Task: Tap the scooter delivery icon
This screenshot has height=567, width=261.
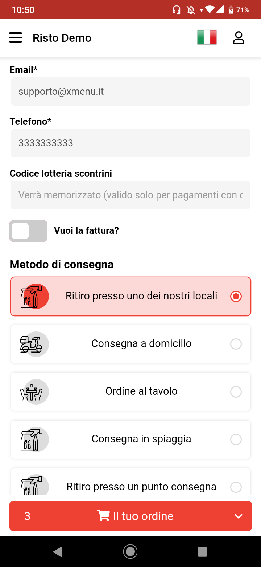Action: [31, 344]
